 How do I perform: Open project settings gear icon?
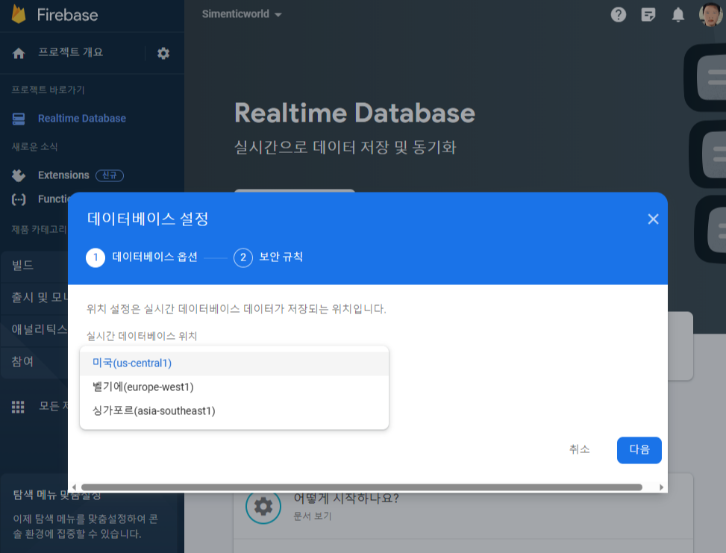163,53
